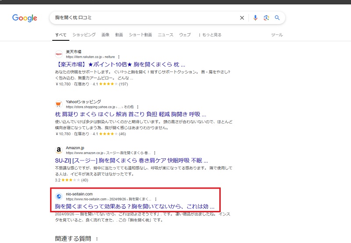Click the store.shopping.yahoo.co.jp URL breadcrumb
This screenshot has height=243, width=351.
(100, 107)
